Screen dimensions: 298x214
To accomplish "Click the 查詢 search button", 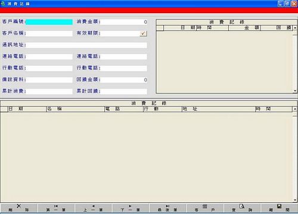I will point(242,208).
